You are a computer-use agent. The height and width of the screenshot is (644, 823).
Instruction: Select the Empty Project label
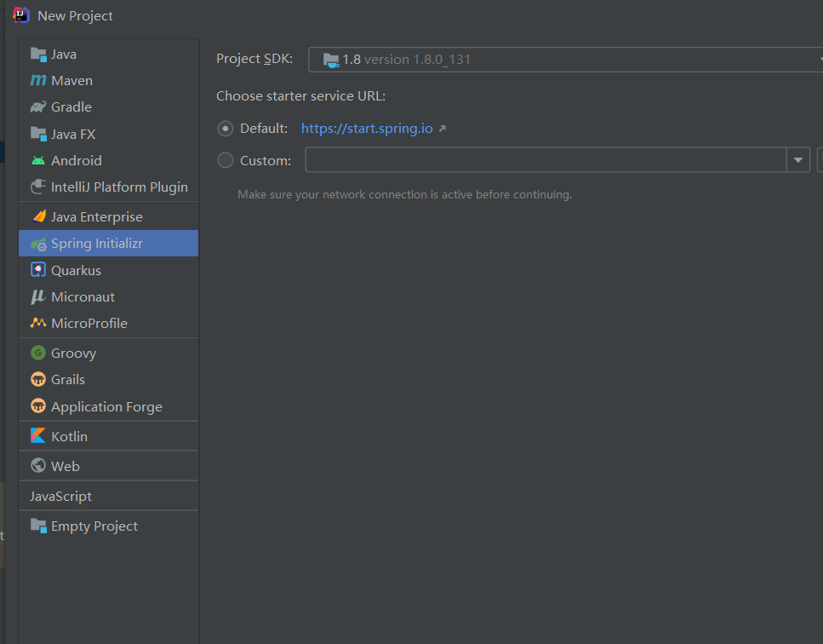pyautogui.click(x=94, y=526)
